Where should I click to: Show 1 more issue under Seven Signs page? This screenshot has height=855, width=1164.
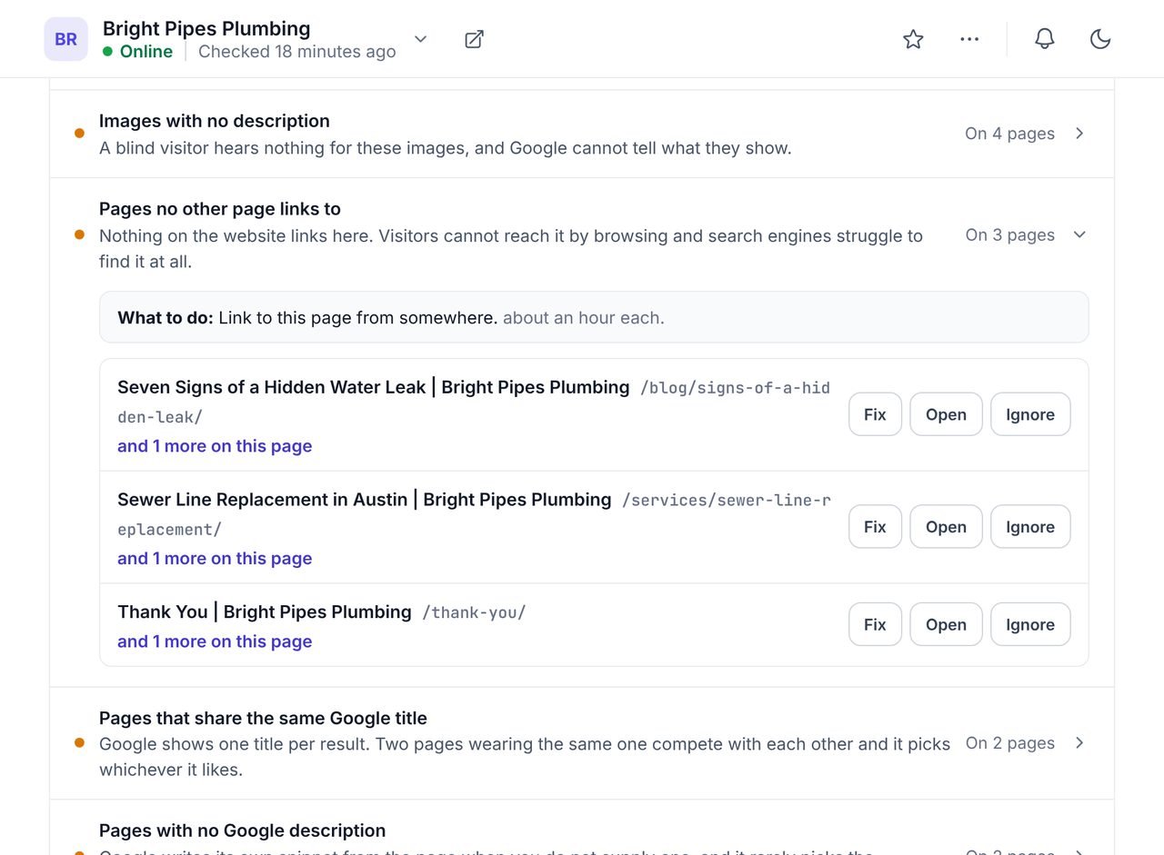tap(215, 446)
